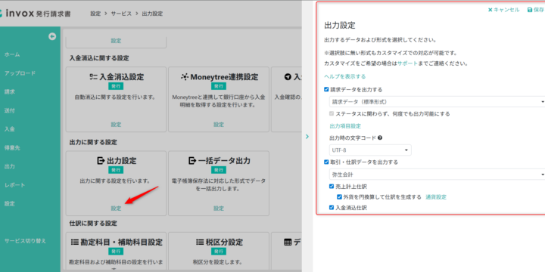
Task: Click the Moneytree連携設定 network icon
Action: 185,77
